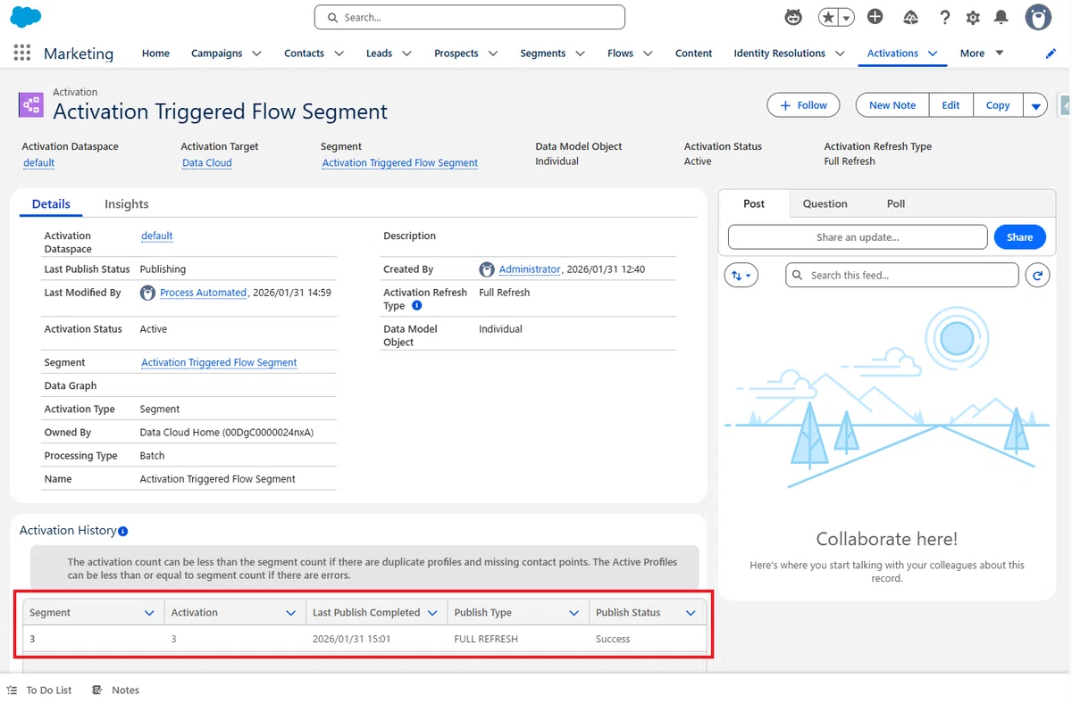Expand the Identity Resolutions dropdown chevron

840,54
